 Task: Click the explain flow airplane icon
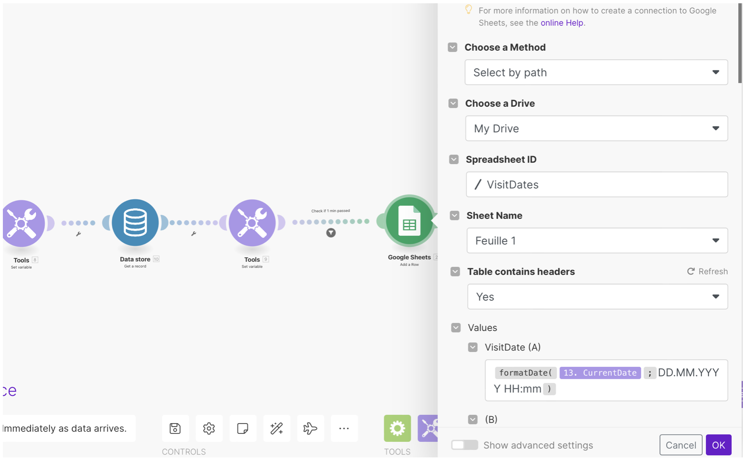310,428
